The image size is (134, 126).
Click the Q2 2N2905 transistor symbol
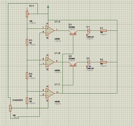point(73,64)
